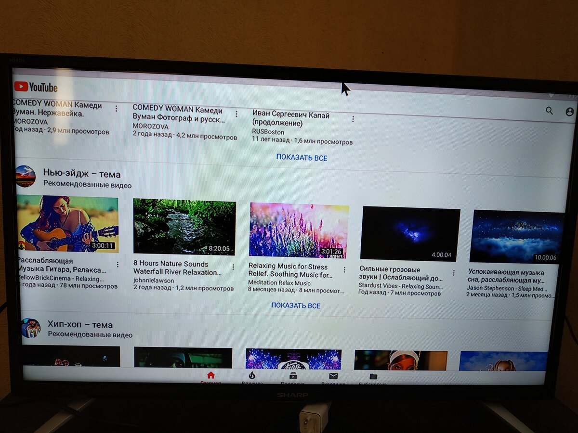Open options for 8 Hours Nature Sounds
Viewport: 578px width, 433px height.
(x=233, y=267)
